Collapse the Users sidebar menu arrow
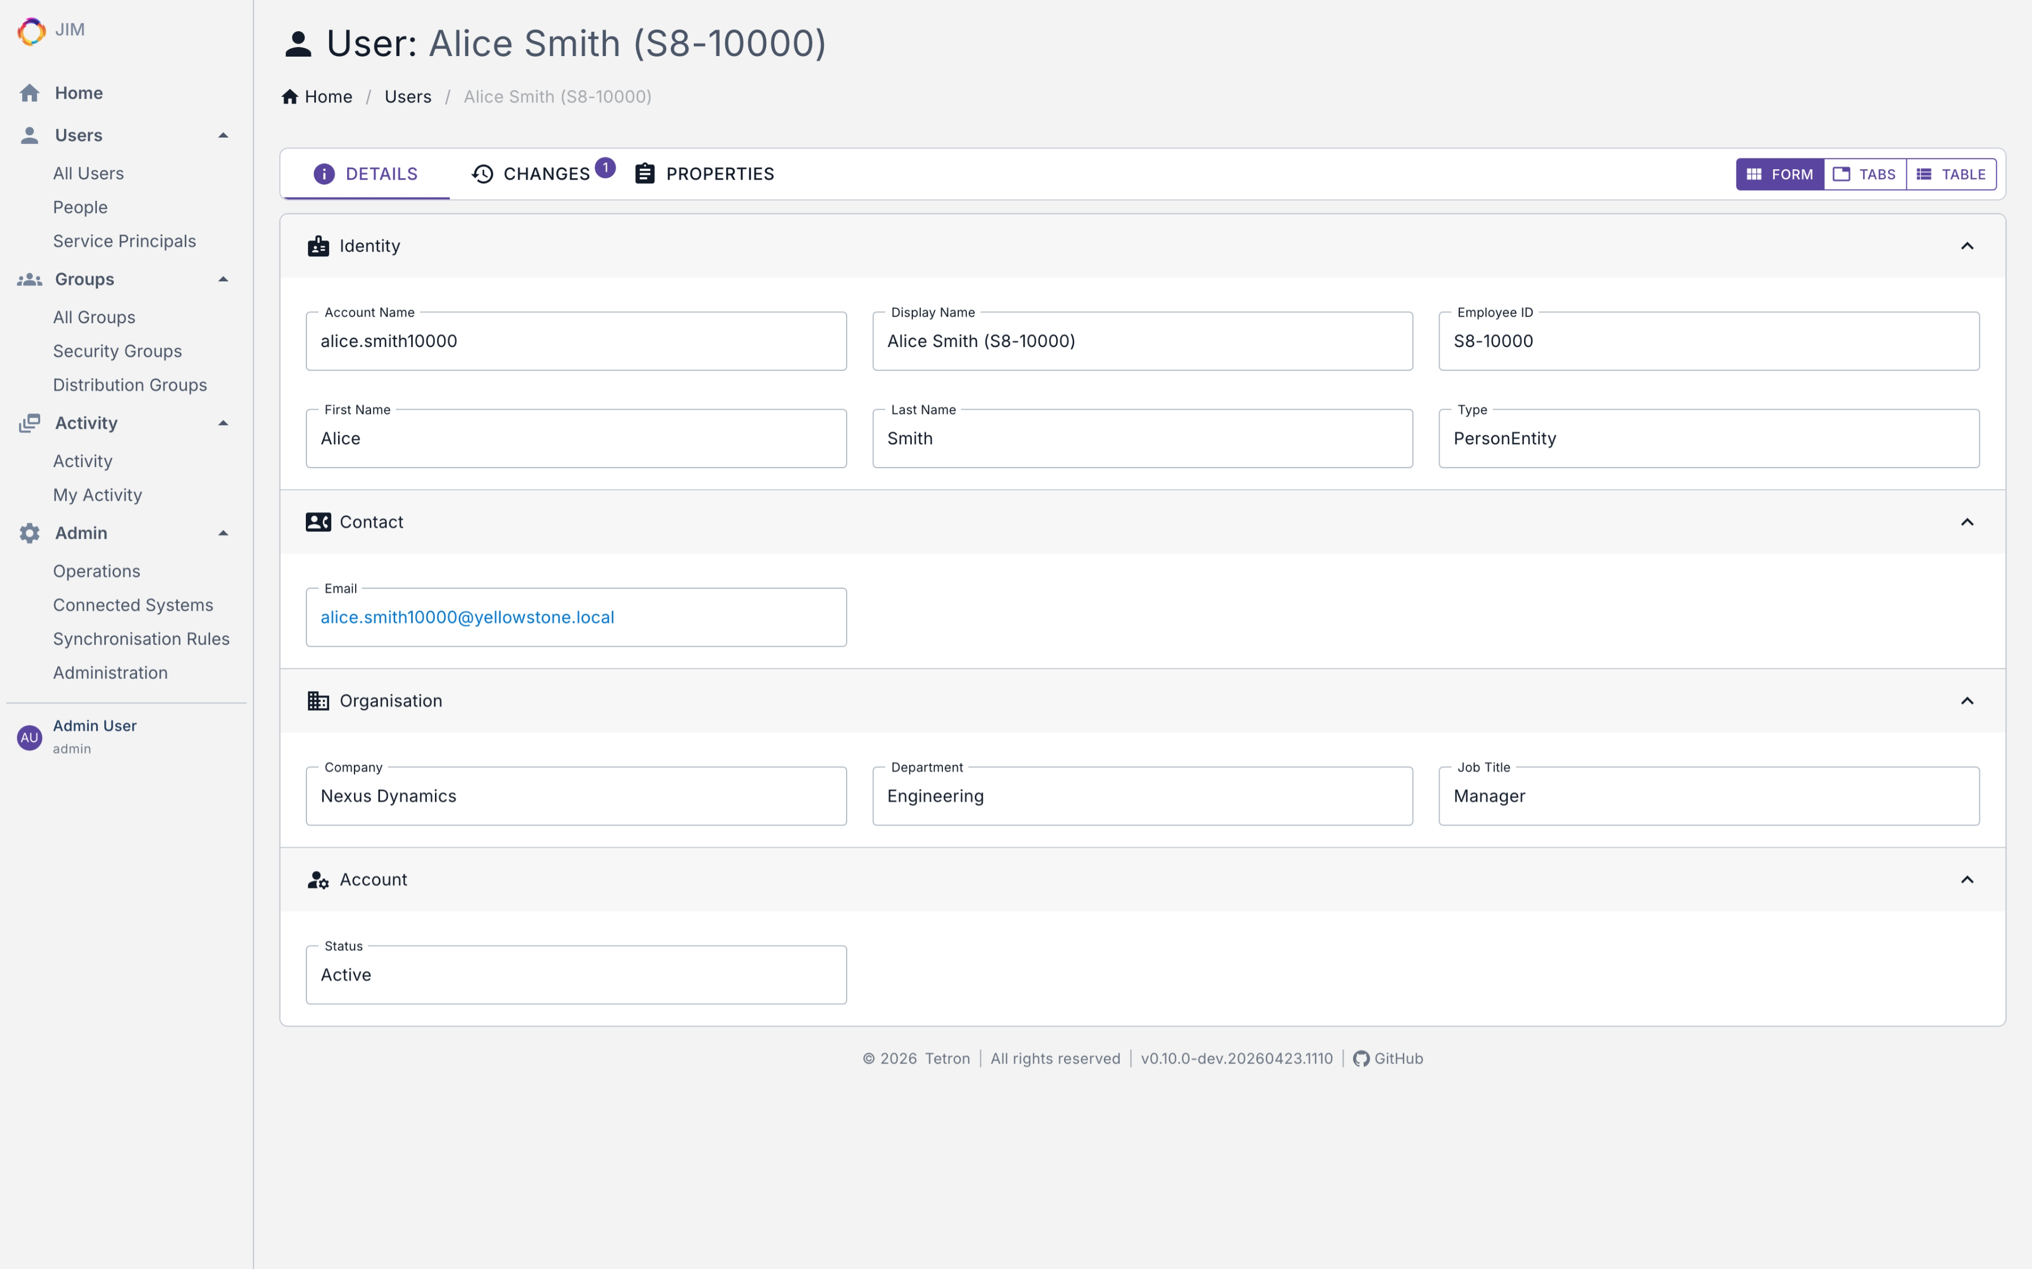The image size is (2032, 1269). point(223,135)
